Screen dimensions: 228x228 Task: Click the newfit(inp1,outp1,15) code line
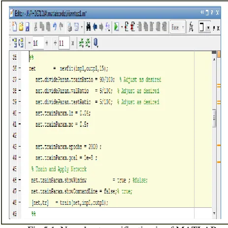(x=68, y=68)
